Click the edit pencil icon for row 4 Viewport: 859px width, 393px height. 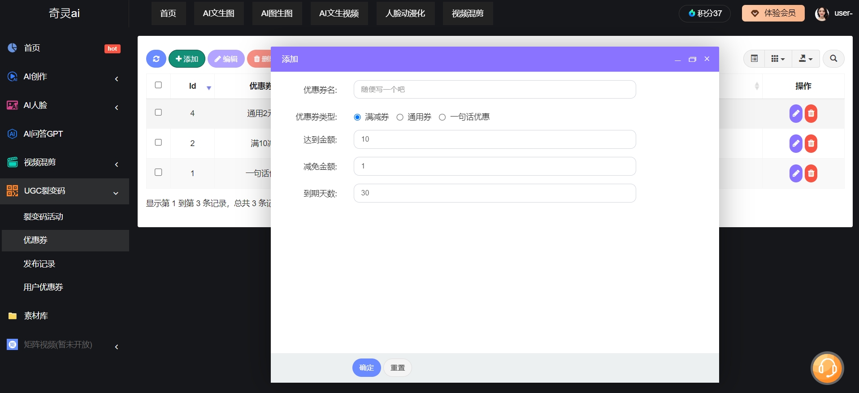pyautogui.click(x=795, y=113)
